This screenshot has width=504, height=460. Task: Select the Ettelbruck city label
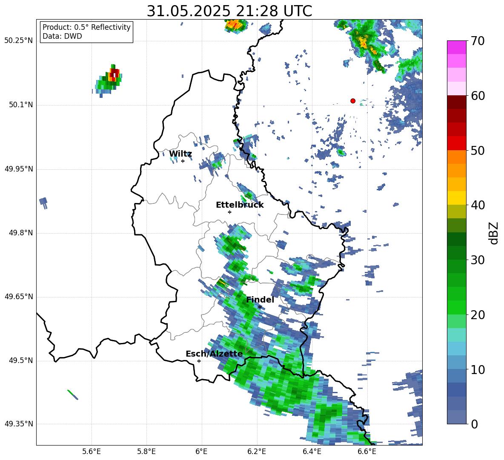click(x=240, y=205)
